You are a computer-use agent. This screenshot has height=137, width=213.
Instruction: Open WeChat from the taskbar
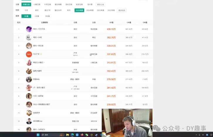pos(87,135)
